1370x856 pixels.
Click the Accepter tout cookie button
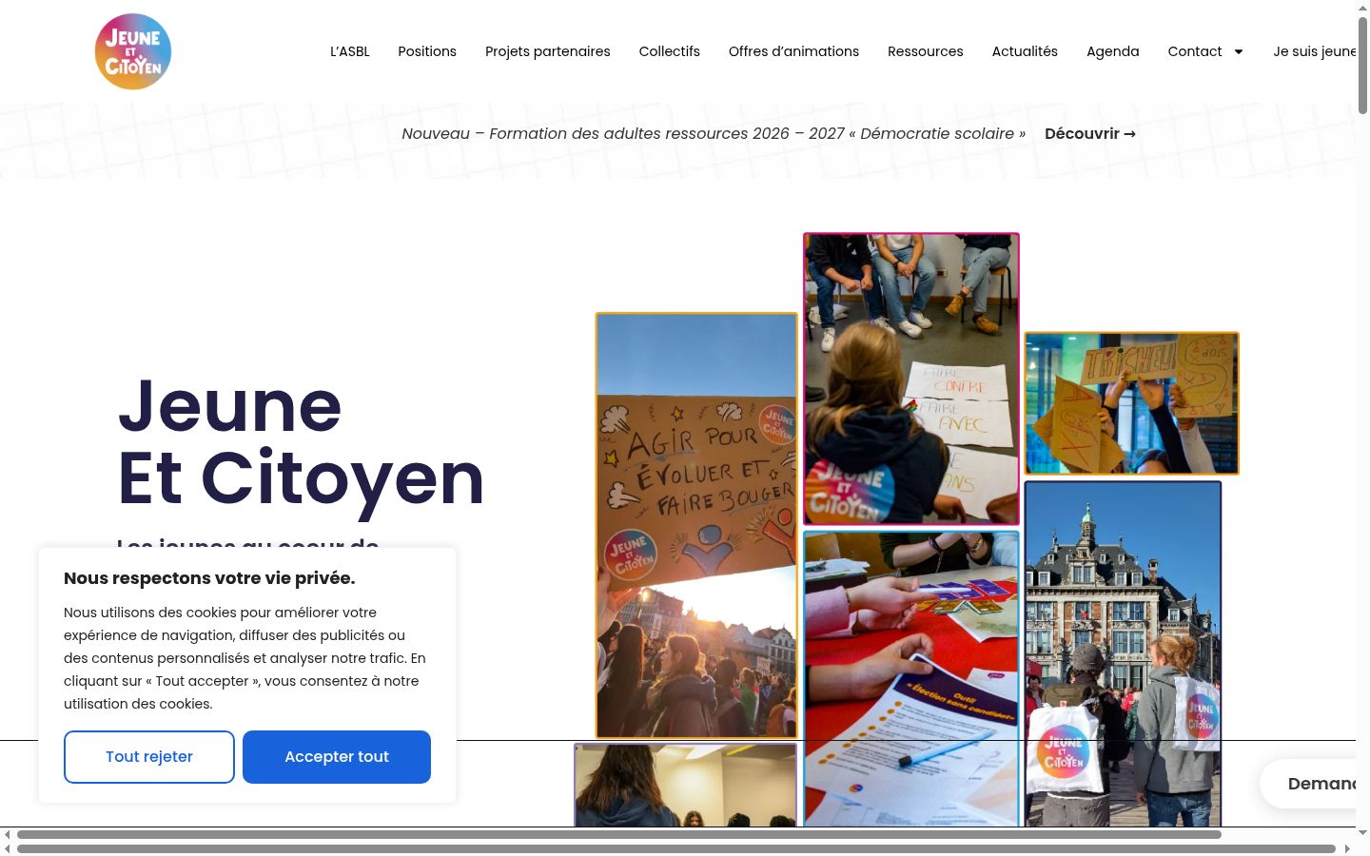337,757
